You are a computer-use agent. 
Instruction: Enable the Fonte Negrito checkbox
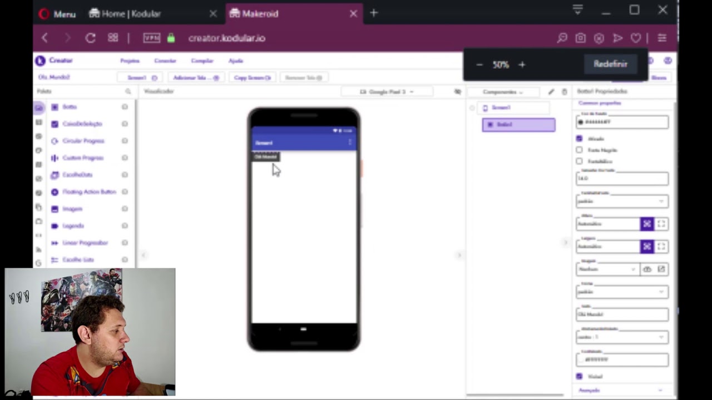click(x=579, y=150)
